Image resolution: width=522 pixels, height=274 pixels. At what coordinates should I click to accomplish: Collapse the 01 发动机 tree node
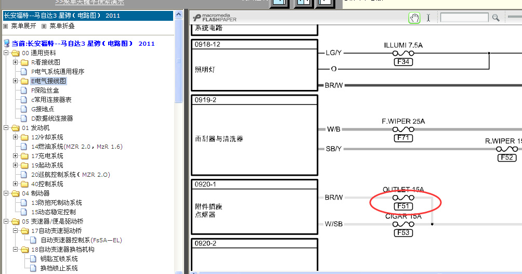coord(6,127)
